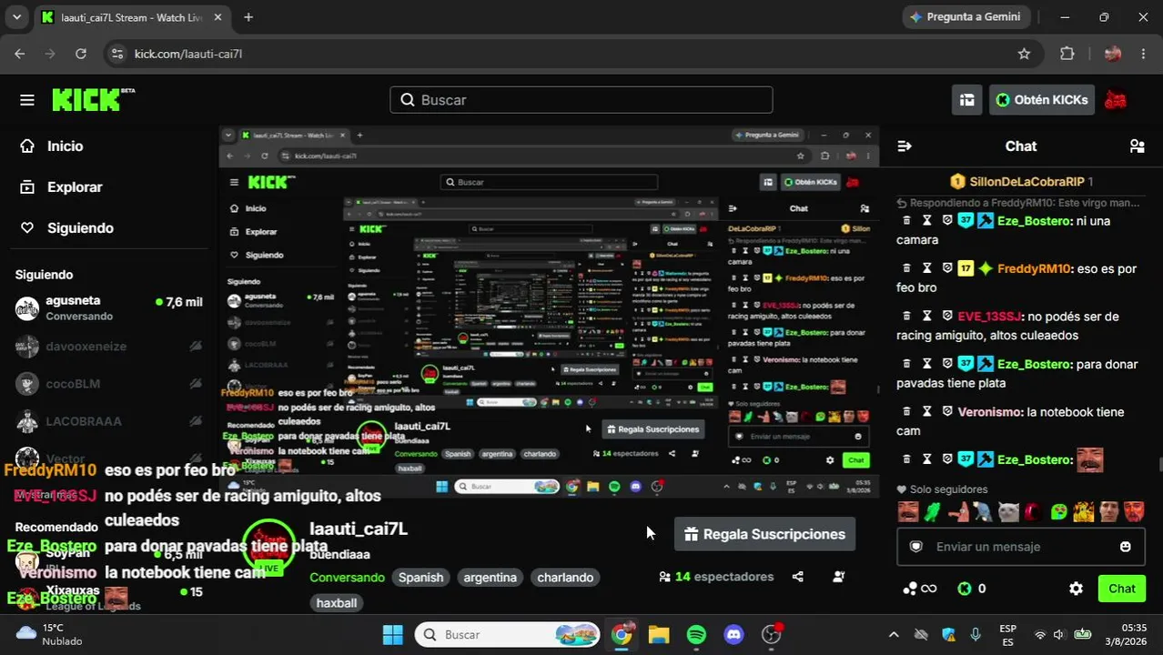
Task: Click the SillonDeLaCobraRIP pinned gifter name
Action: point(1026,182)
